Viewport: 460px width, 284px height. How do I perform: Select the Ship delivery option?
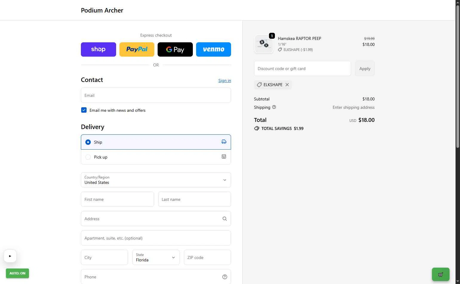click(x=156, y=142)
